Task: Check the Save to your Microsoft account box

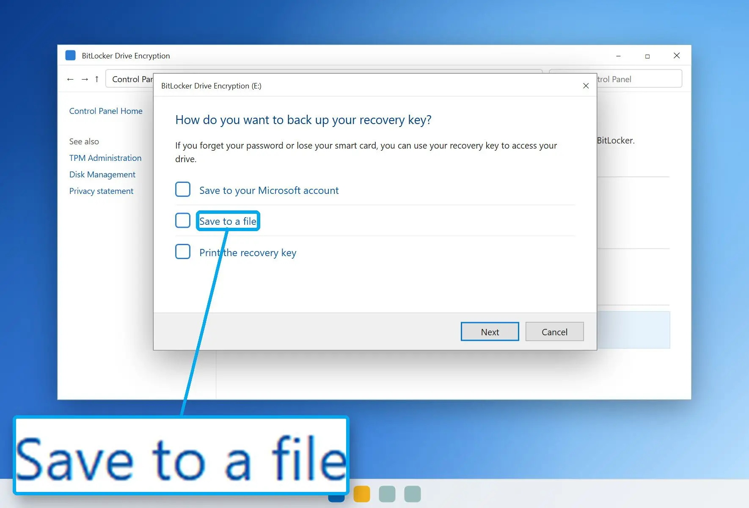Action: pyautogui.click(x=183, y=189)
